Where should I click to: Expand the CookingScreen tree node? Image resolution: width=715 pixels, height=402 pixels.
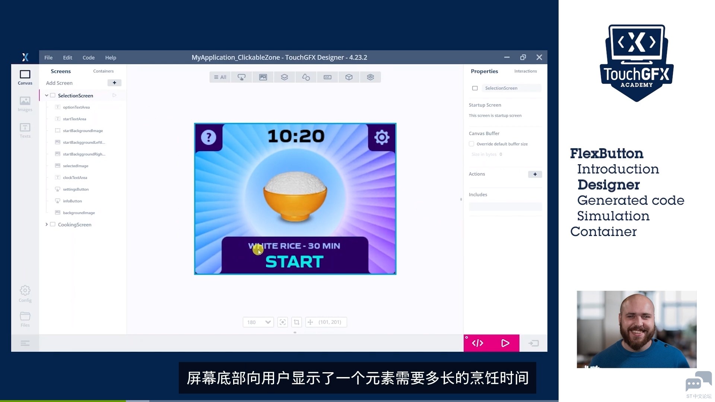[x=47, y=224]
